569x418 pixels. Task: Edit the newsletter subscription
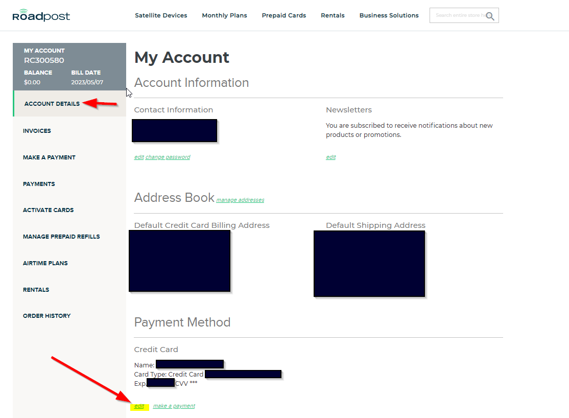click(x=330, y=157)
